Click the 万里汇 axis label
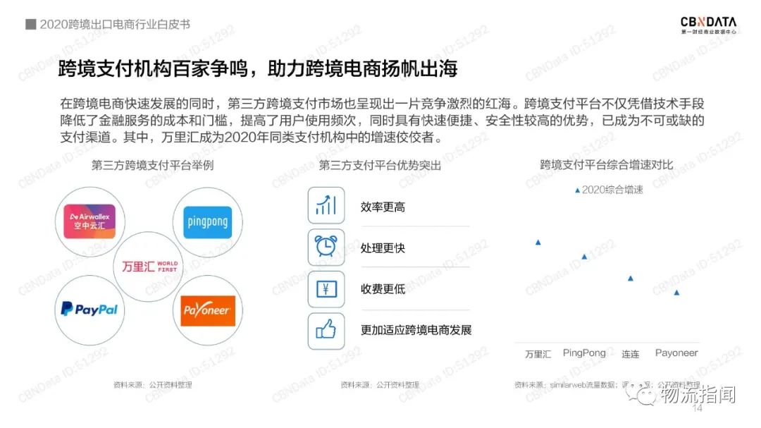This screenshot has height=428, width=761. click(538, 354)
